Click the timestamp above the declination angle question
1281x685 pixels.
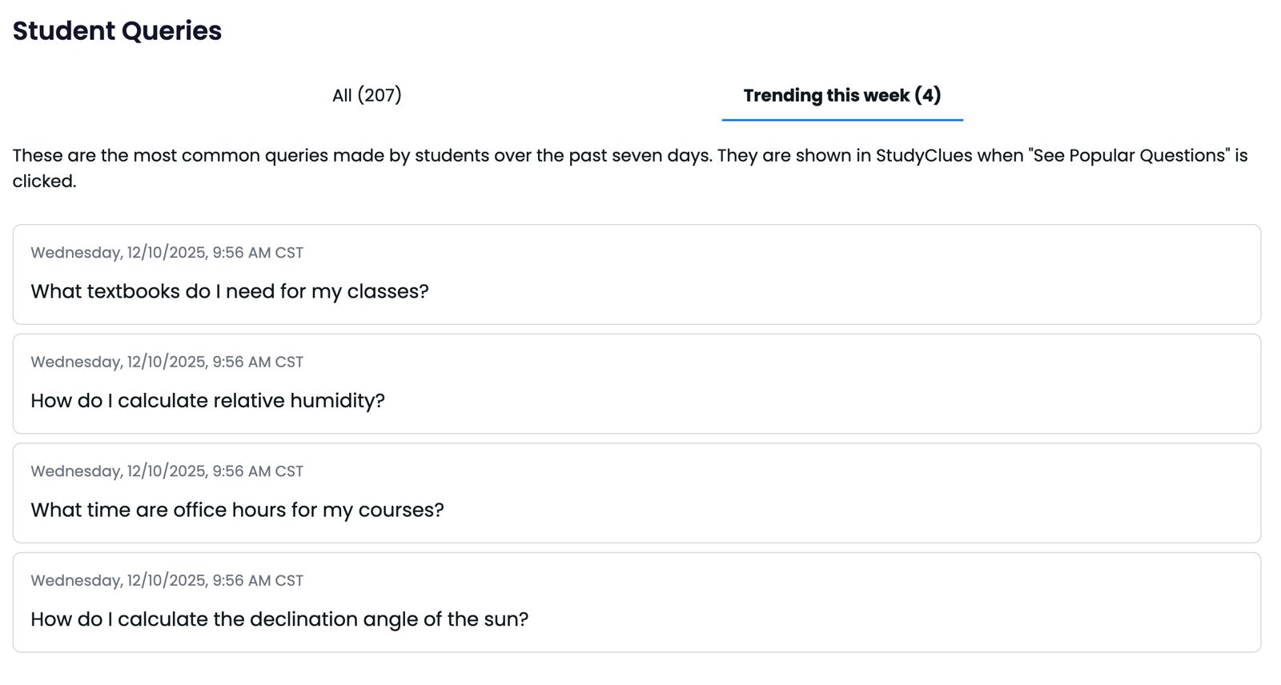(x=167, y=581)
